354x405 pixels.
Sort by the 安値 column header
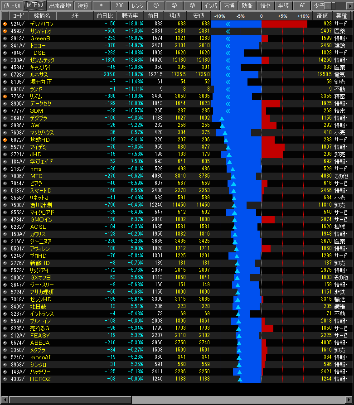199,16
